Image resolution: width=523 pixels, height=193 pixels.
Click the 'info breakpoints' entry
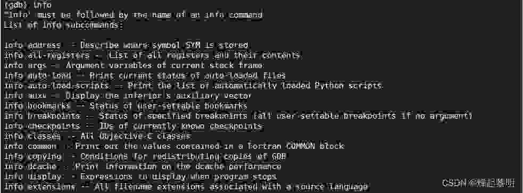(x=238, y=116)
